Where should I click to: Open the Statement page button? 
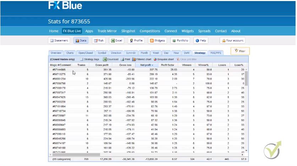point(59,41)
